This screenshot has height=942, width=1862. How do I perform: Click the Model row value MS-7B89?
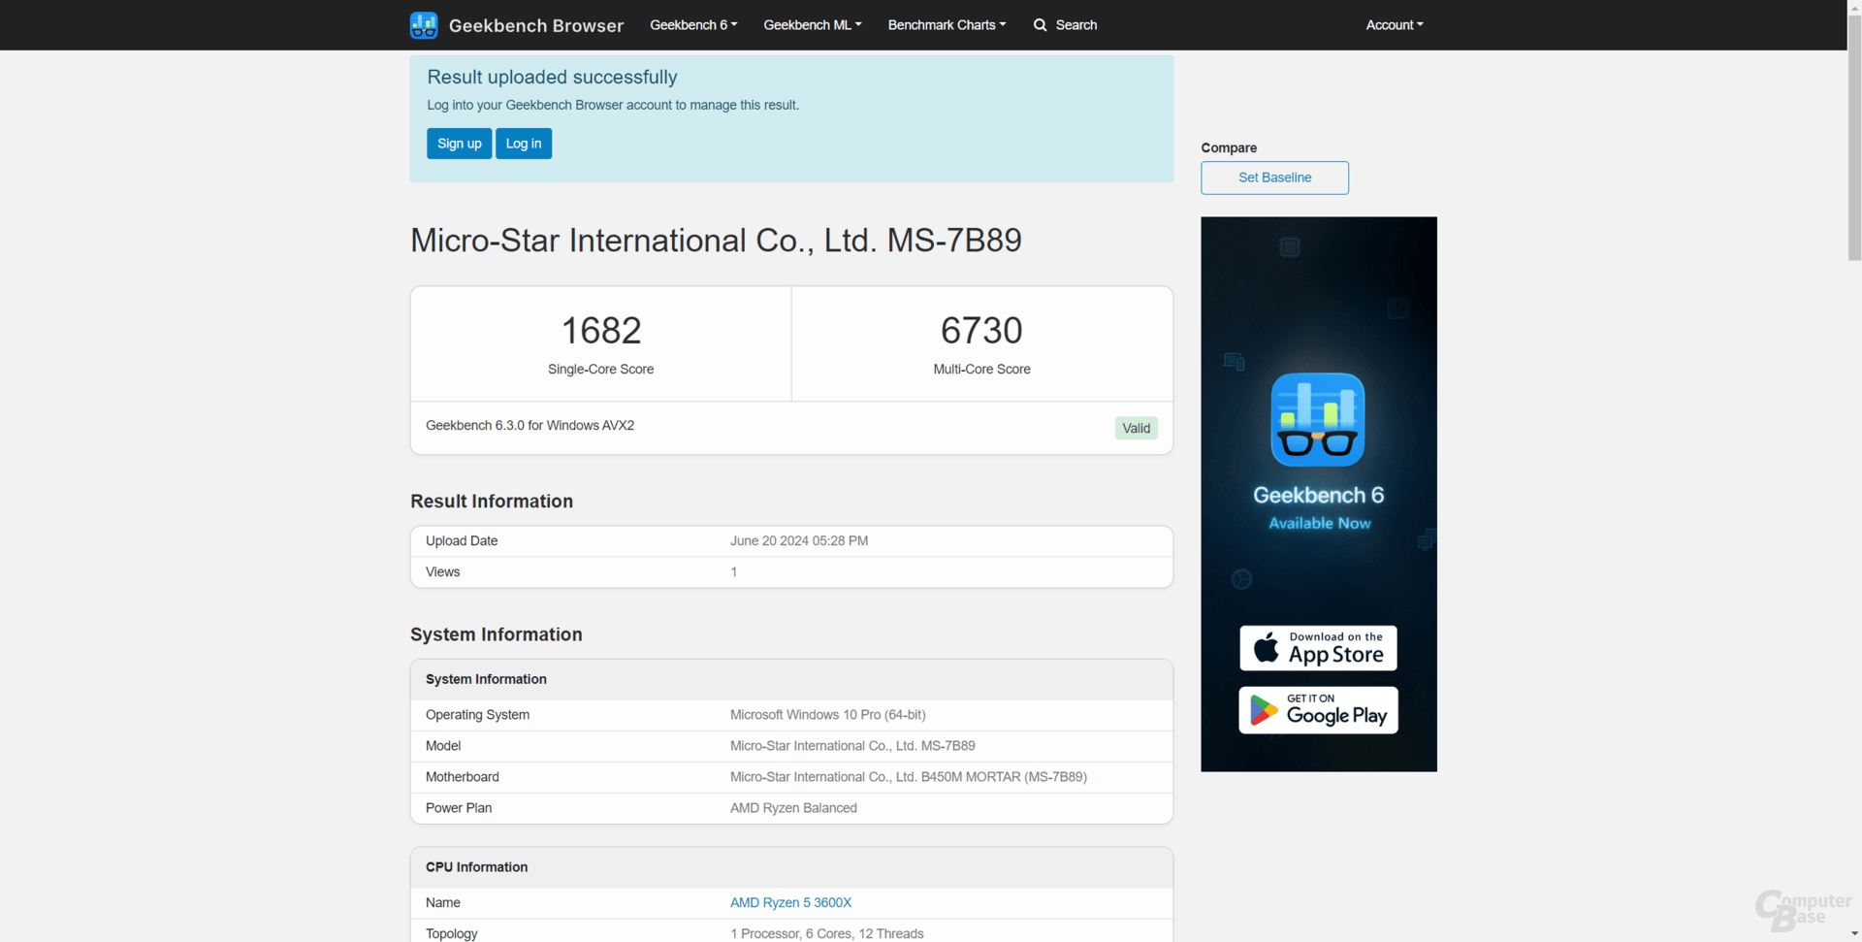coord(852,746)
